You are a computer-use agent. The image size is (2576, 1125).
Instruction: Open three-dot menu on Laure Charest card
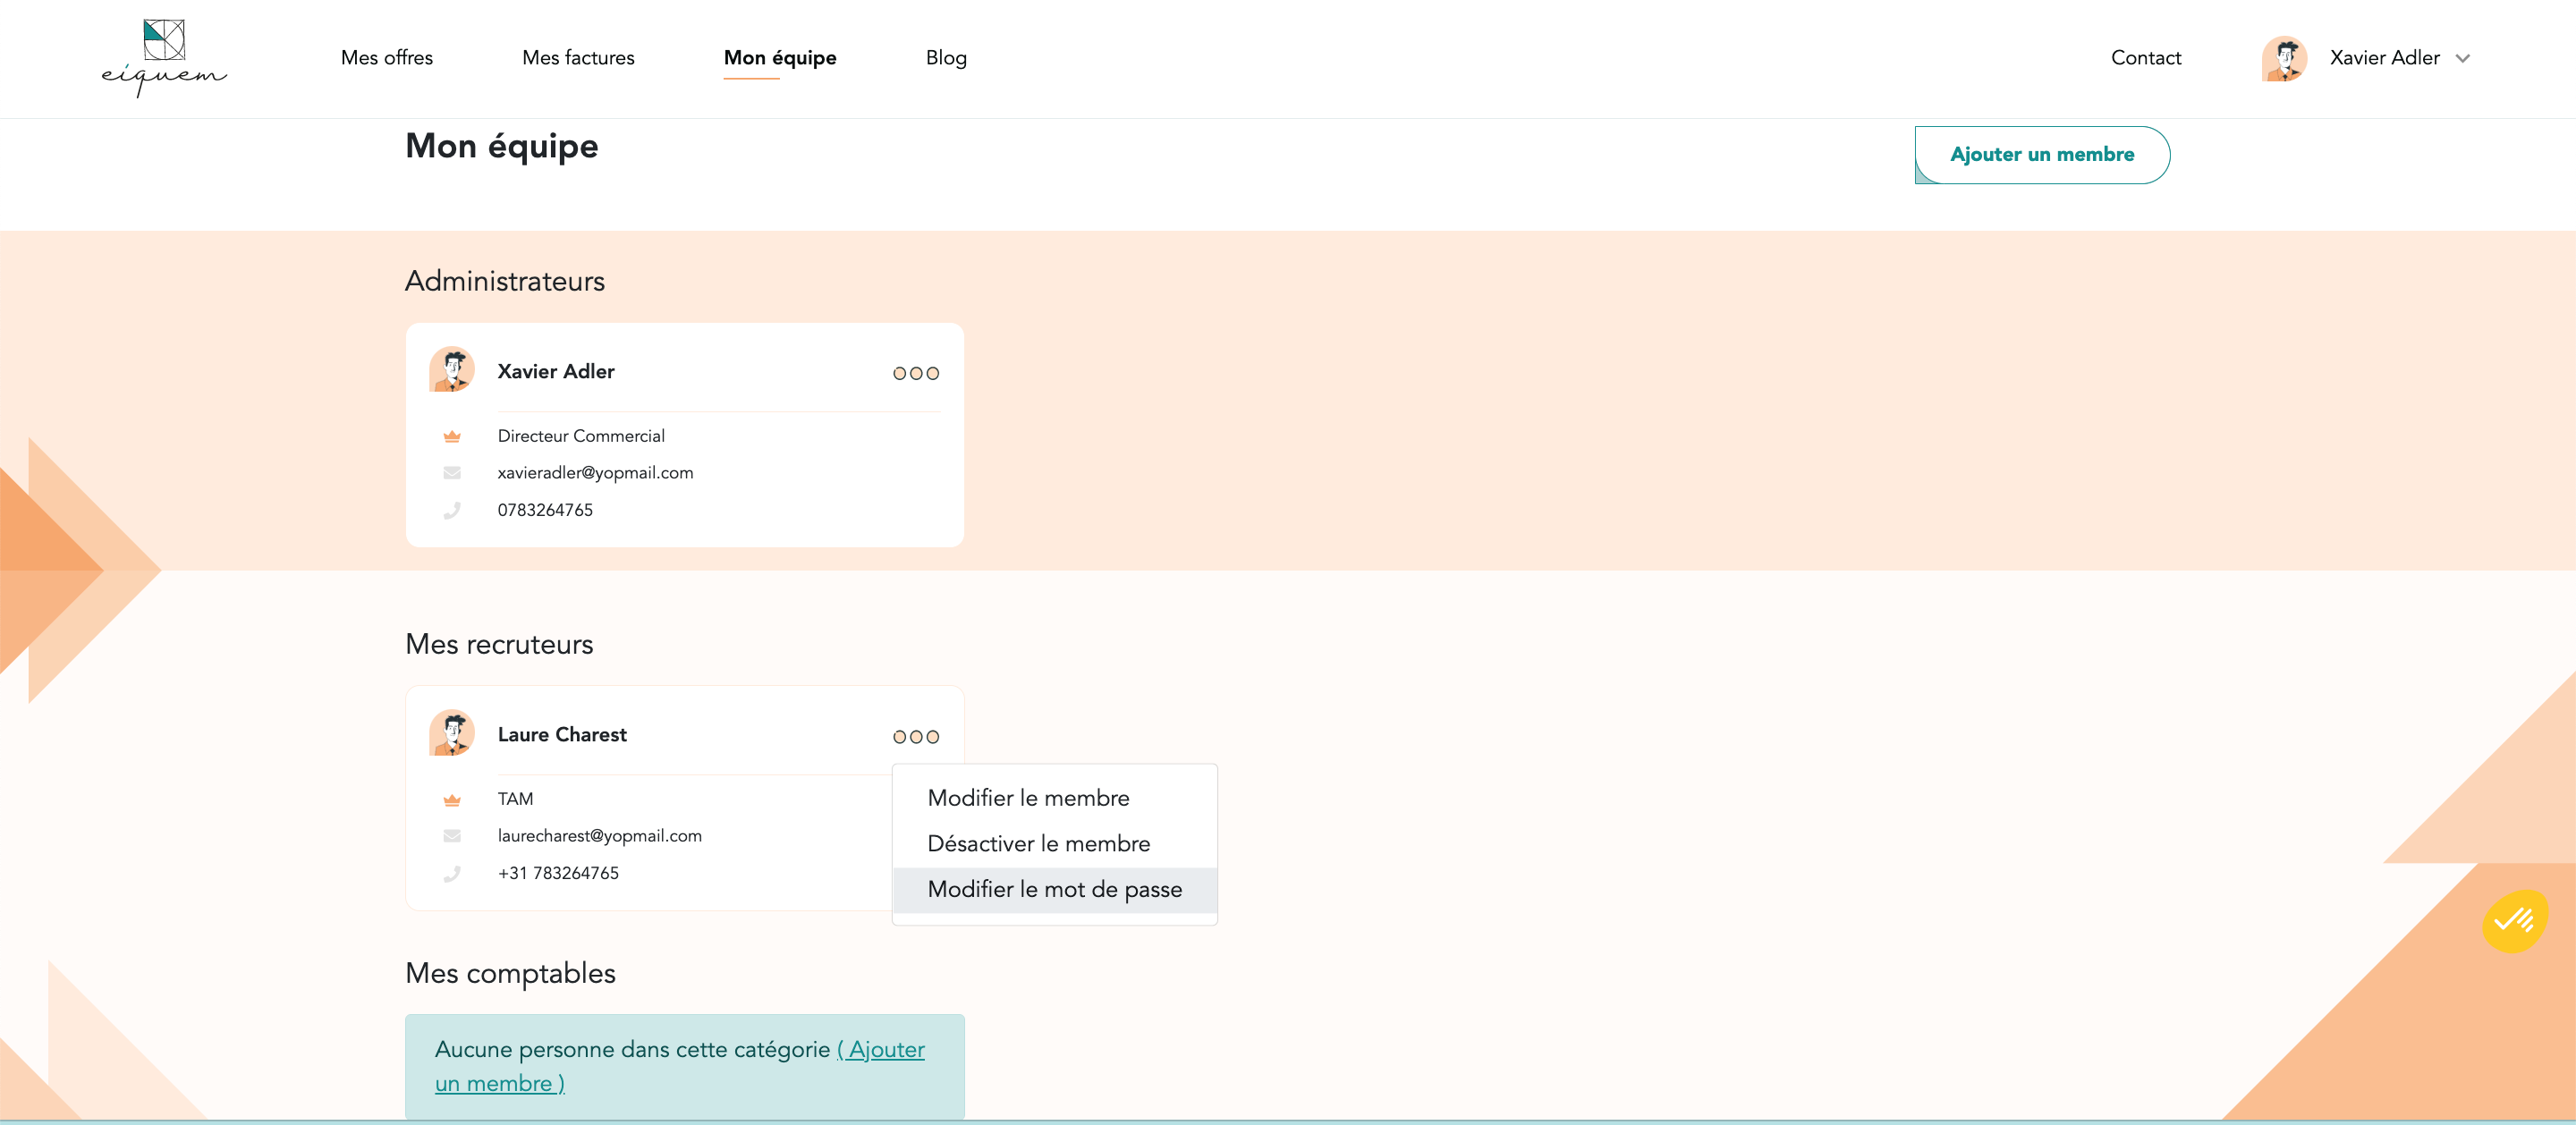click(916, 737)
